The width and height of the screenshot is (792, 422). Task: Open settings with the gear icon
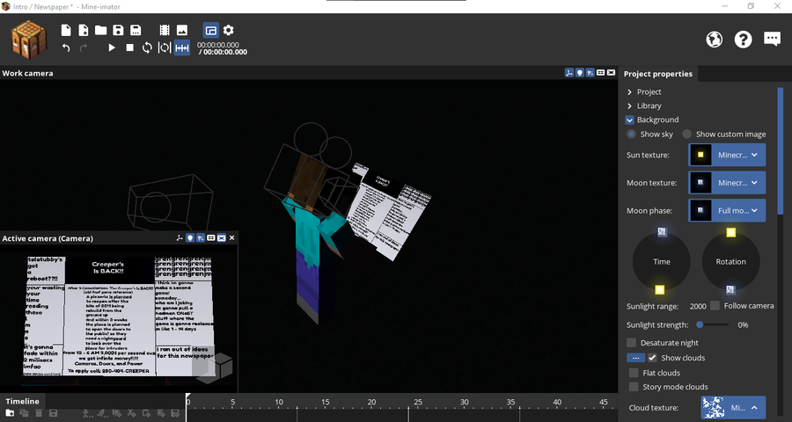[228, 30]
